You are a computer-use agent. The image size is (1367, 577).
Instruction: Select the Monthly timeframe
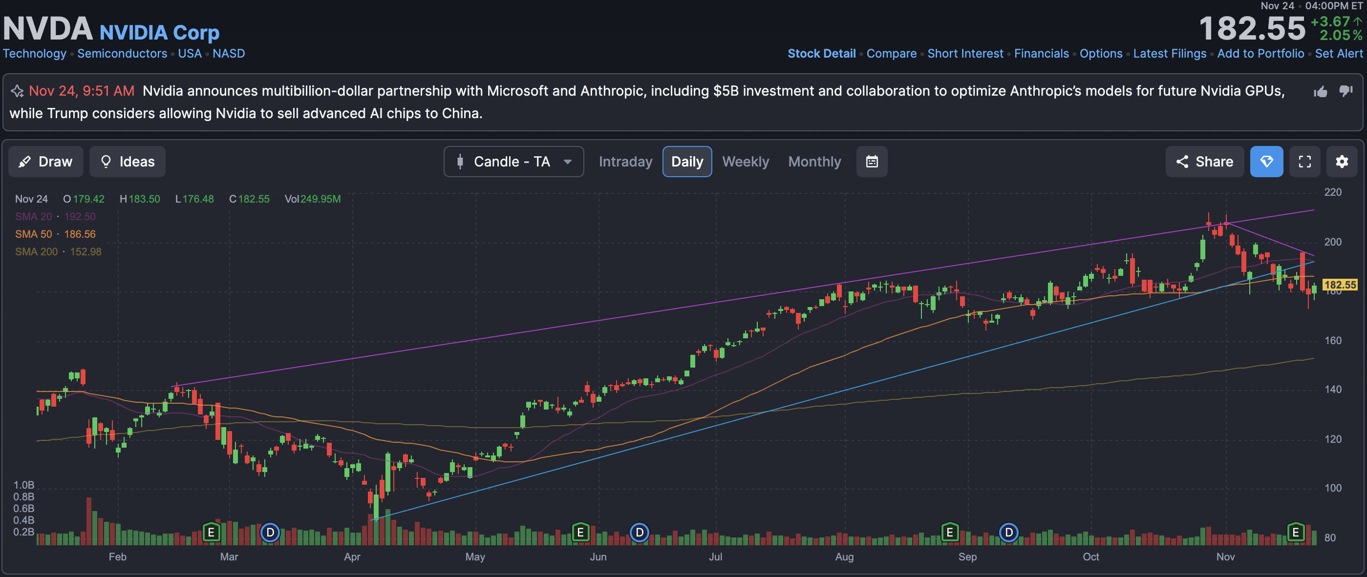(814, 162)
